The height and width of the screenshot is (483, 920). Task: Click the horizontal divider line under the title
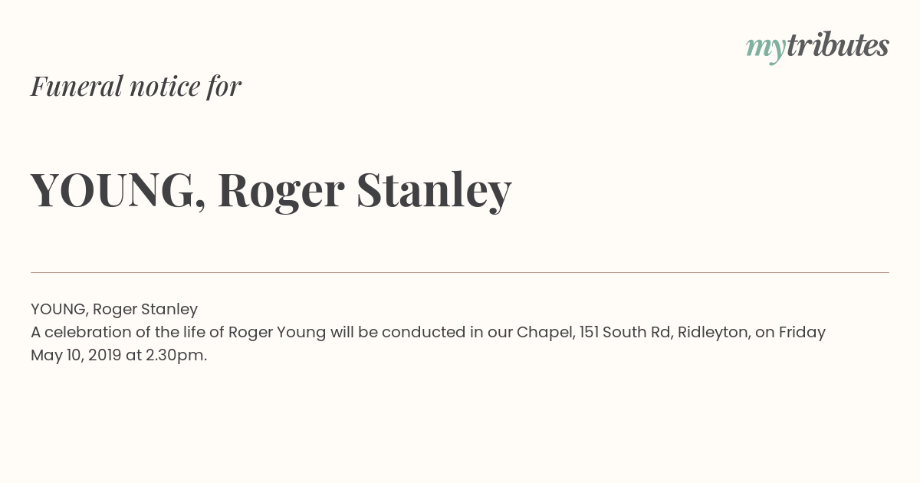coord(460,272)
